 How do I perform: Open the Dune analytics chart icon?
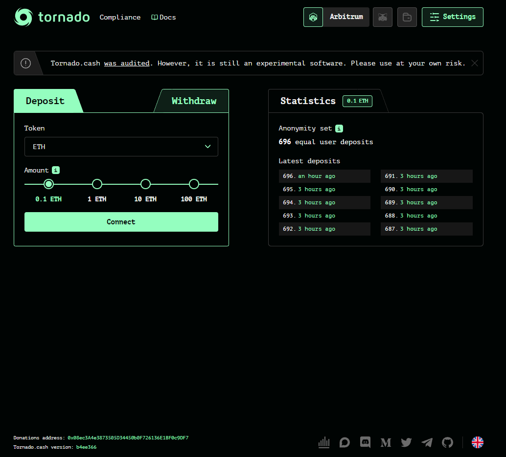324,442
